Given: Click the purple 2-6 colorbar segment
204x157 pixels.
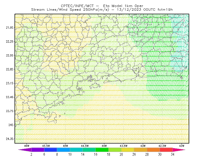Looking at the screenshot, I should (x=38, y=150).
